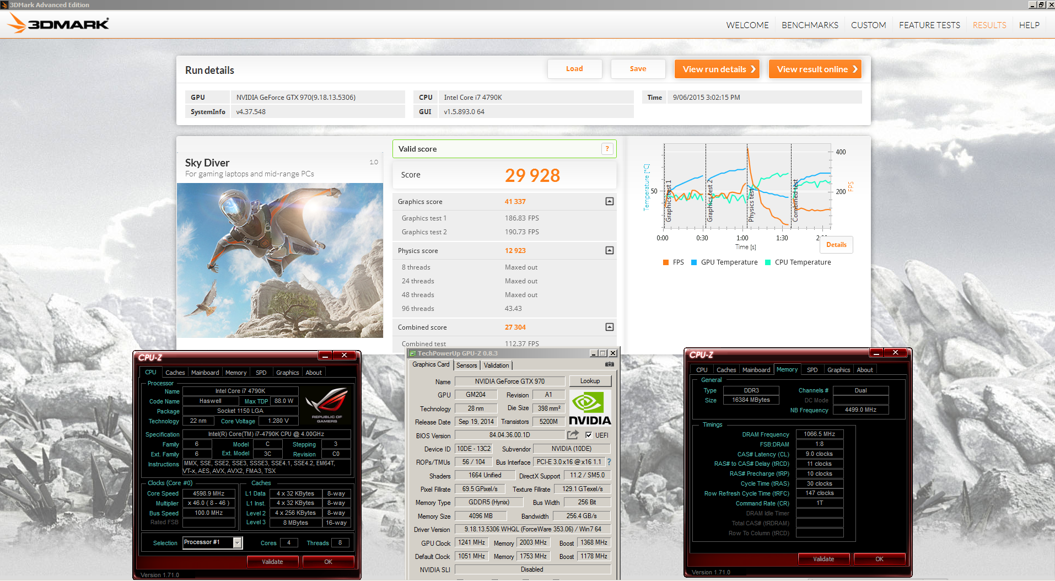Screen dimensions: 1055x581
Task: Click OK in right CPU-Z Memory window
Action: tap(879, 559)
